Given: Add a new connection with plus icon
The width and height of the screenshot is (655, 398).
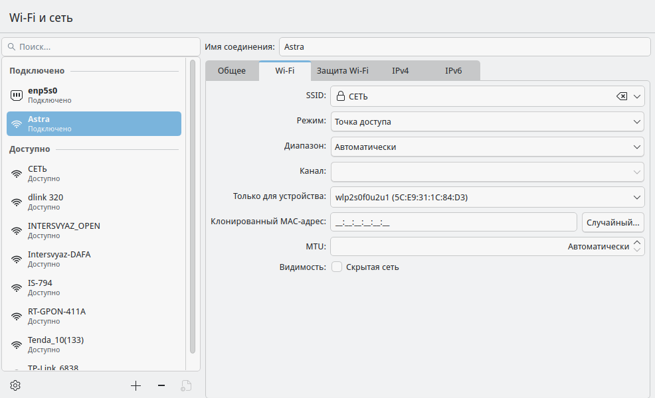Looking at the screenshot, I should (x=136, y=386).
